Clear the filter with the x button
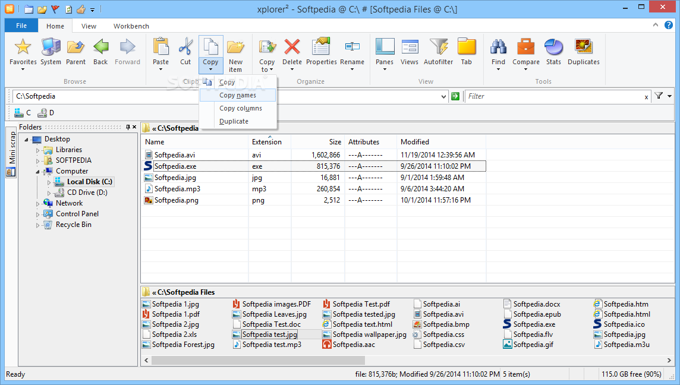 [646, 97]
